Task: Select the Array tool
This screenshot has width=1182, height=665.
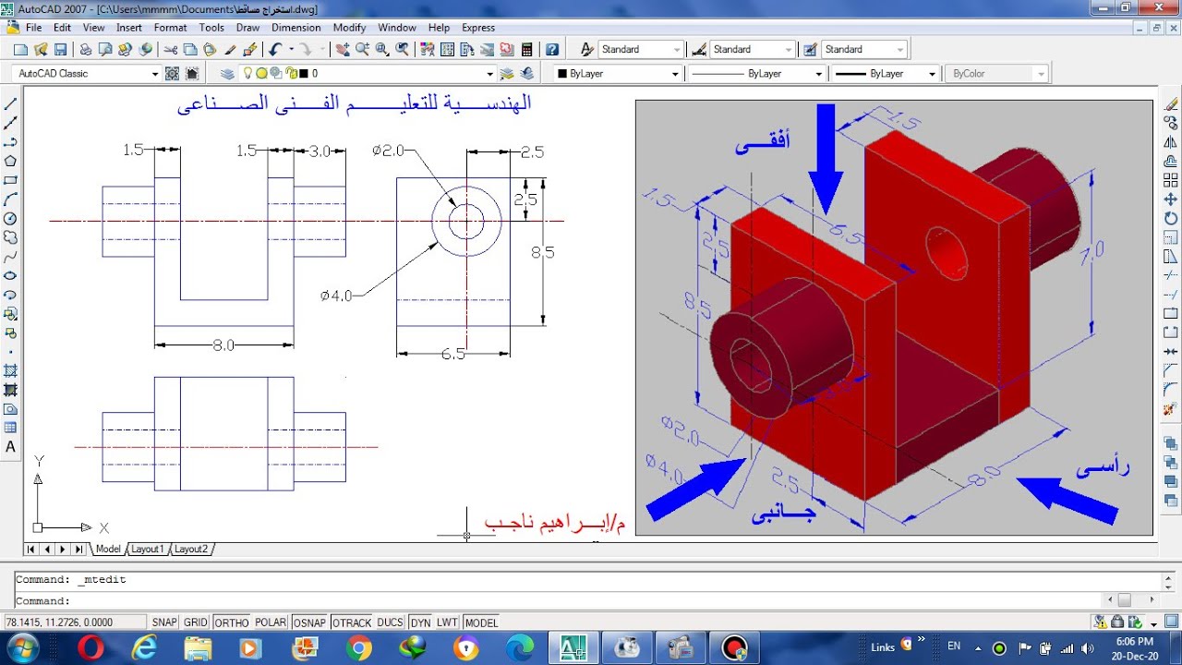Action: click(x=1171, y=180)
